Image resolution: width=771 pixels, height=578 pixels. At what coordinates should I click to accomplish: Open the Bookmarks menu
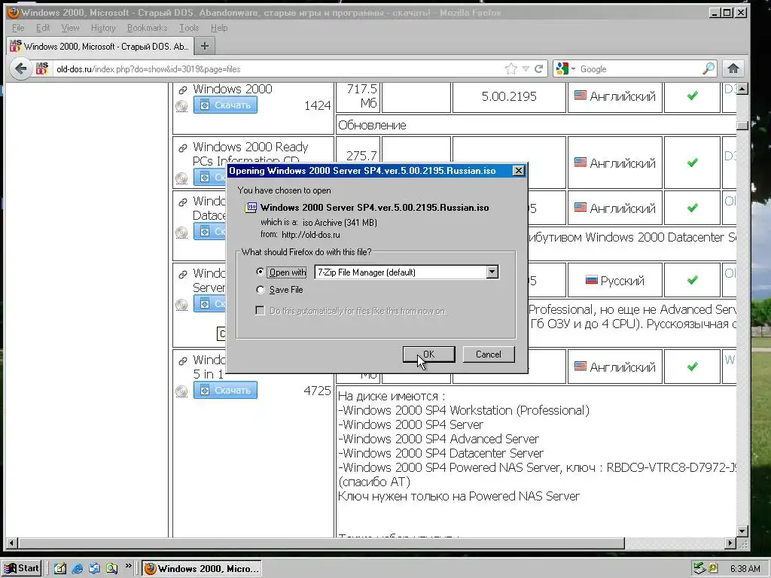(x=147, y=28)
